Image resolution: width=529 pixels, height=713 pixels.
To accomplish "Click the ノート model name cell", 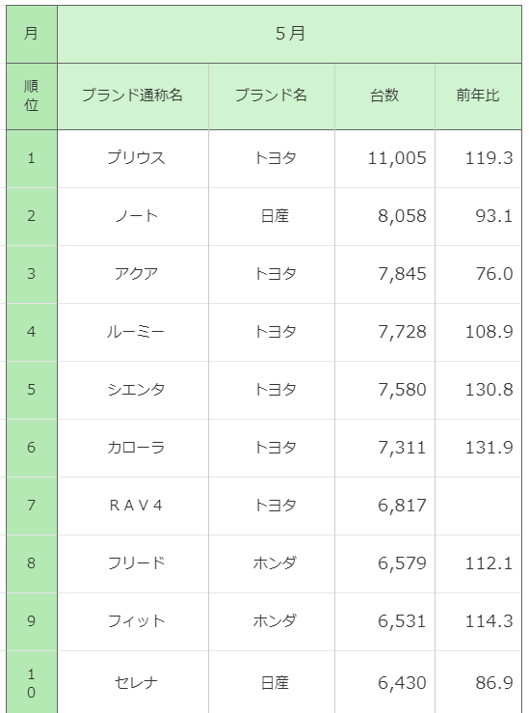I will point(133,216).
